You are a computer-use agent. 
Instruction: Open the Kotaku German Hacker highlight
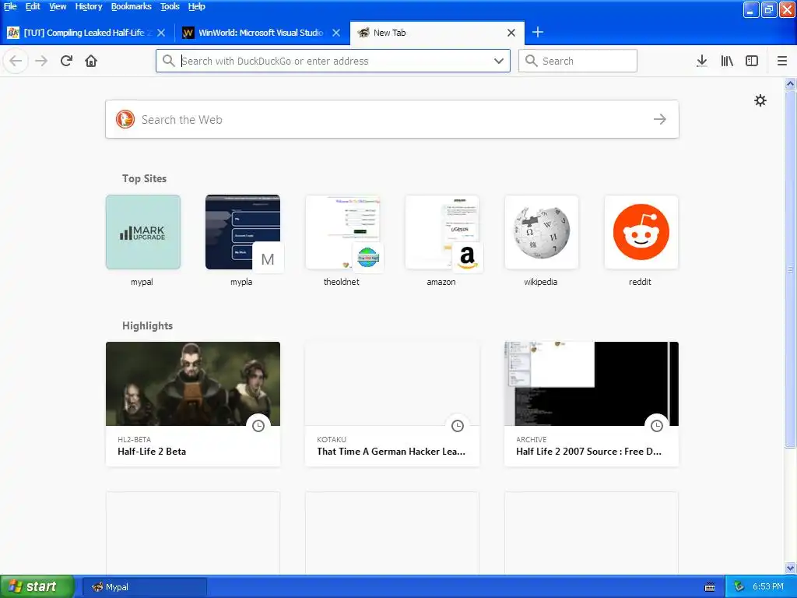point(392,404)
